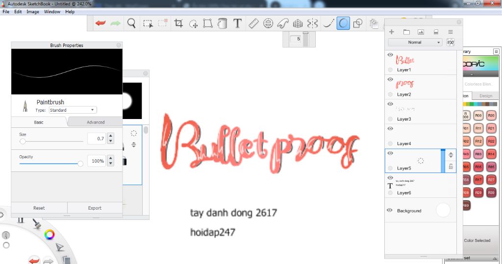Image resolution: width=502 pixels, height=264 pixels.
Task: Select the Flood Fill bucket tool
Action: click(222, 23)
